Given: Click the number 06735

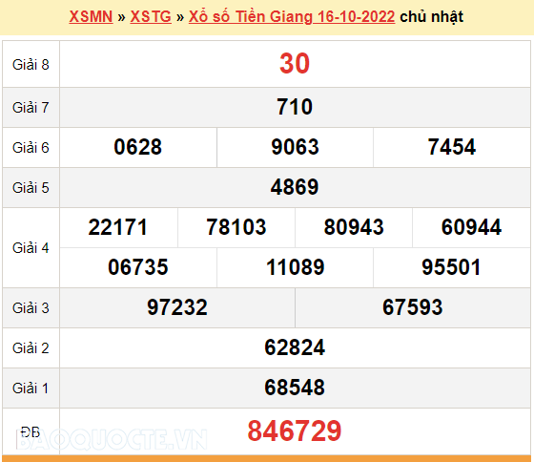Looking at the screenshot, I should [x=138, y=267].
